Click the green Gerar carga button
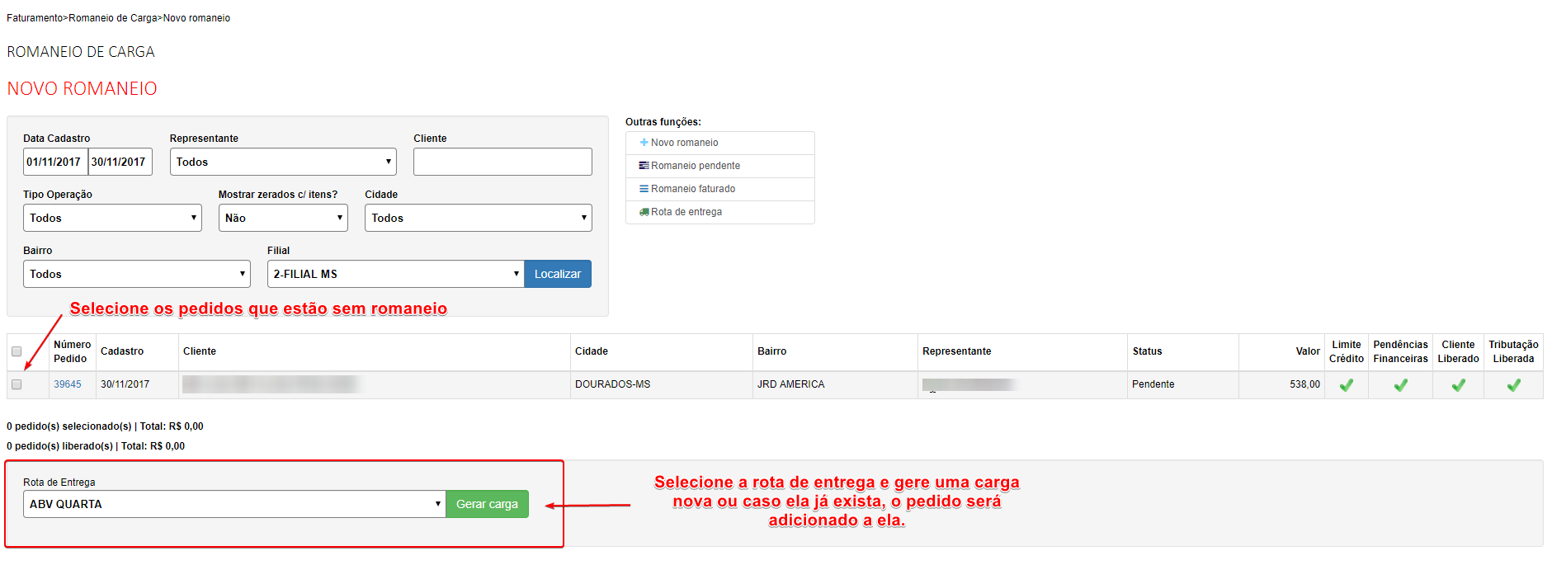 [487, 504]
